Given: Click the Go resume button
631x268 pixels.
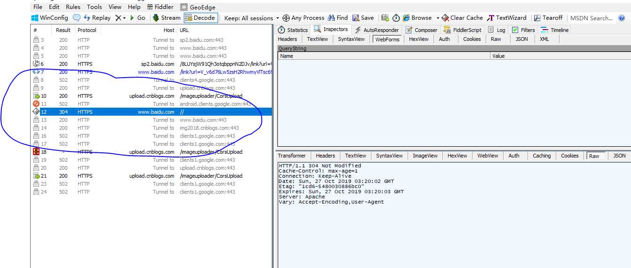Looking at the screenshot, I should pos(137,18).
